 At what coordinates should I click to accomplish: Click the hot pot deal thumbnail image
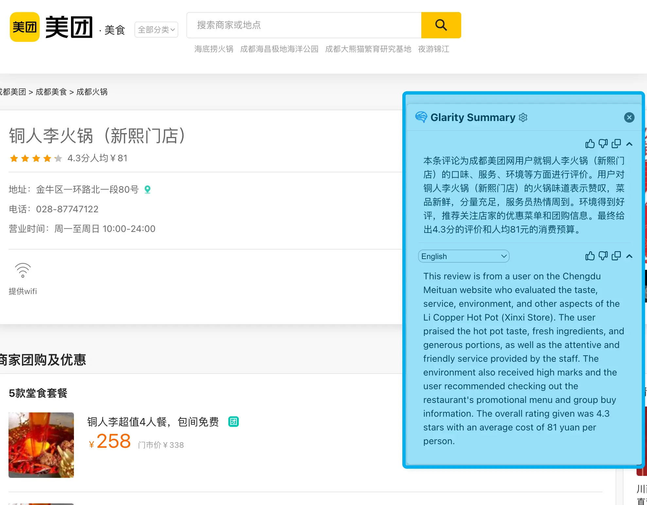(x=41, y=445)
